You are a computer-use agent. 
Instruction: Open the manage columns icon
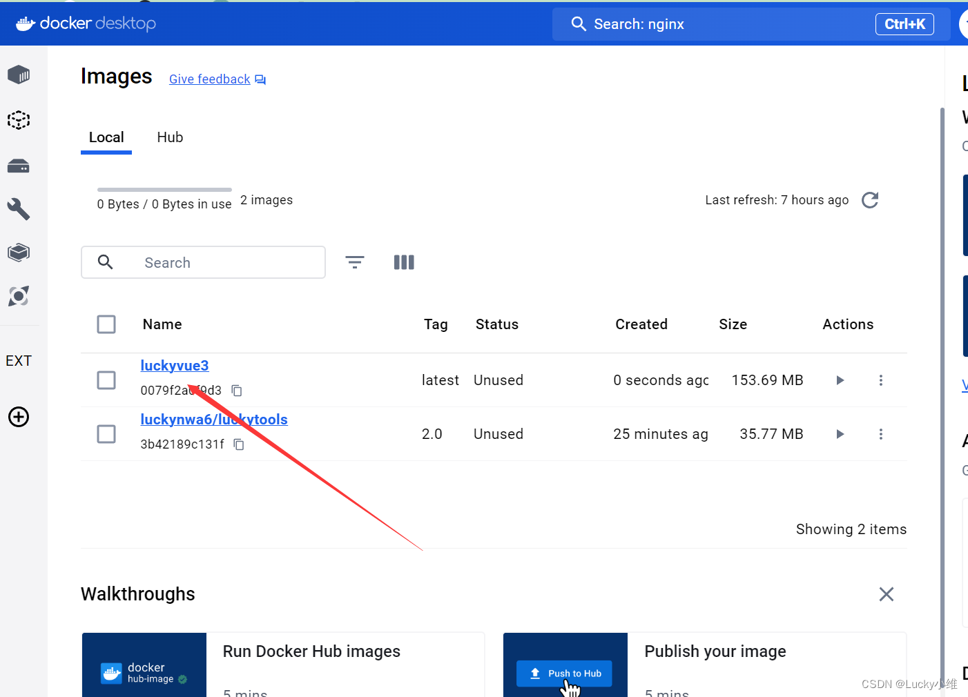click(x=404, y=262)
